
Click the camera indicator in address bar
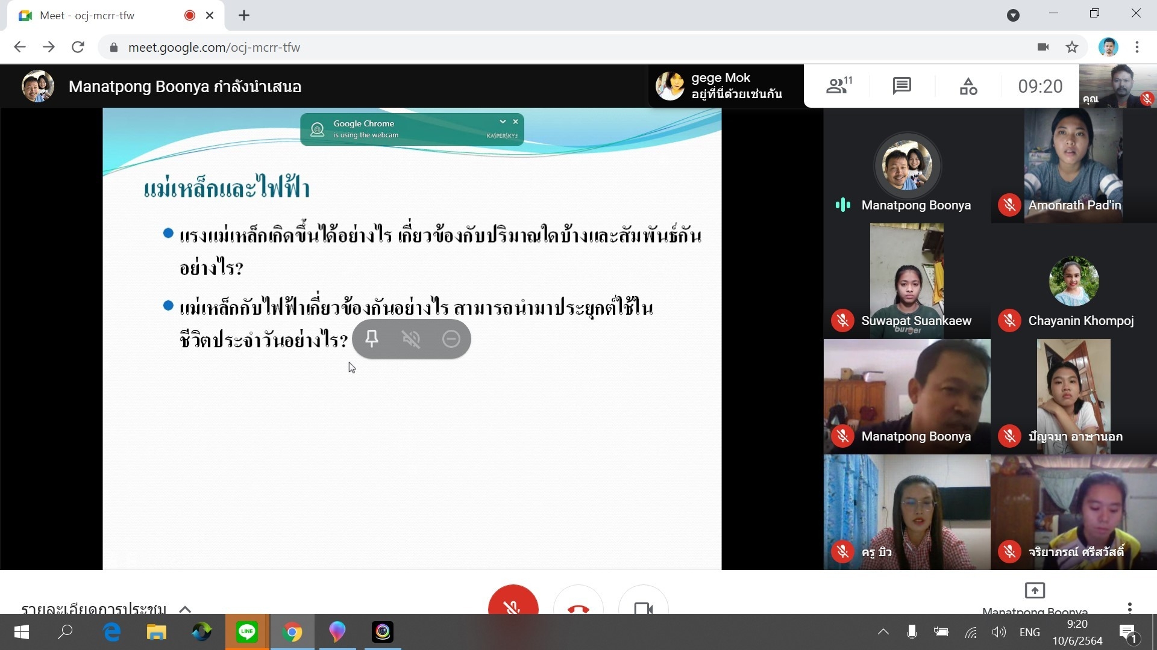(x=1043, y=47)
